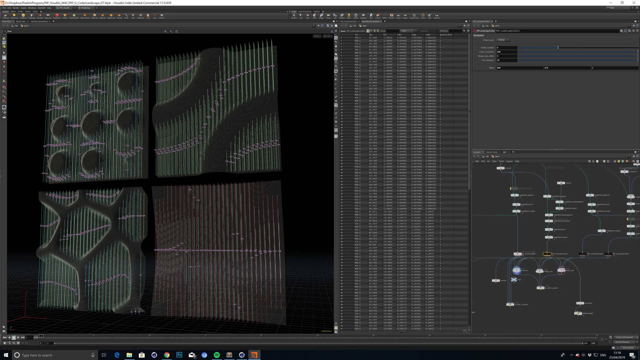Play the timeline forward
The height and width of the screenshot is (360, 640).
[18, 337]
